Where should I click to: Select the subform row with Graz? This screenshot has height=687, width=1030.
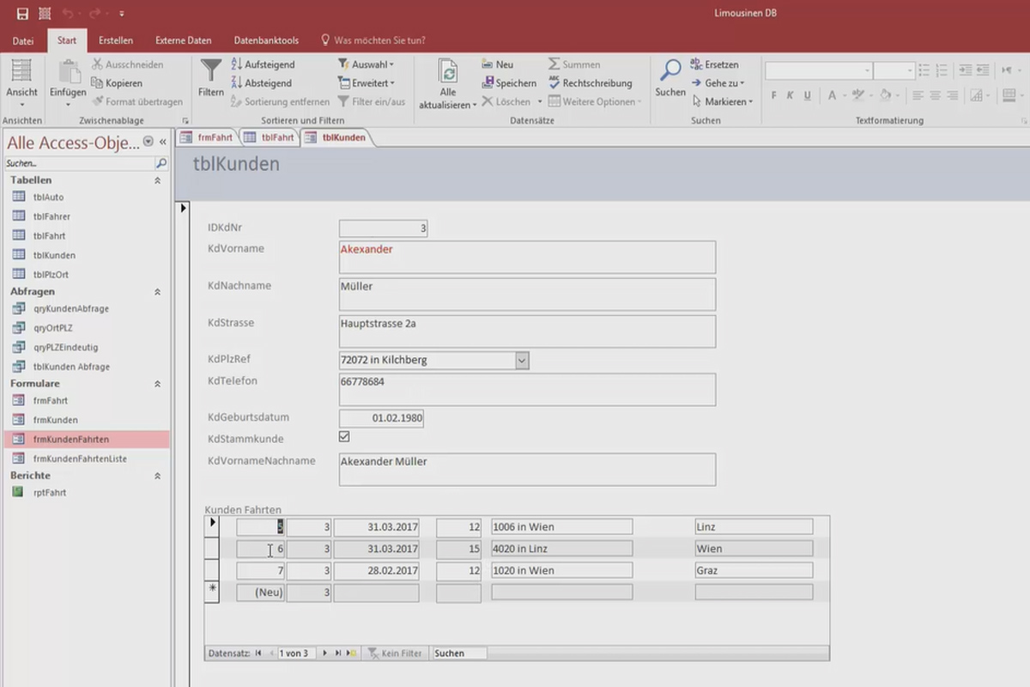coord(211,570)
